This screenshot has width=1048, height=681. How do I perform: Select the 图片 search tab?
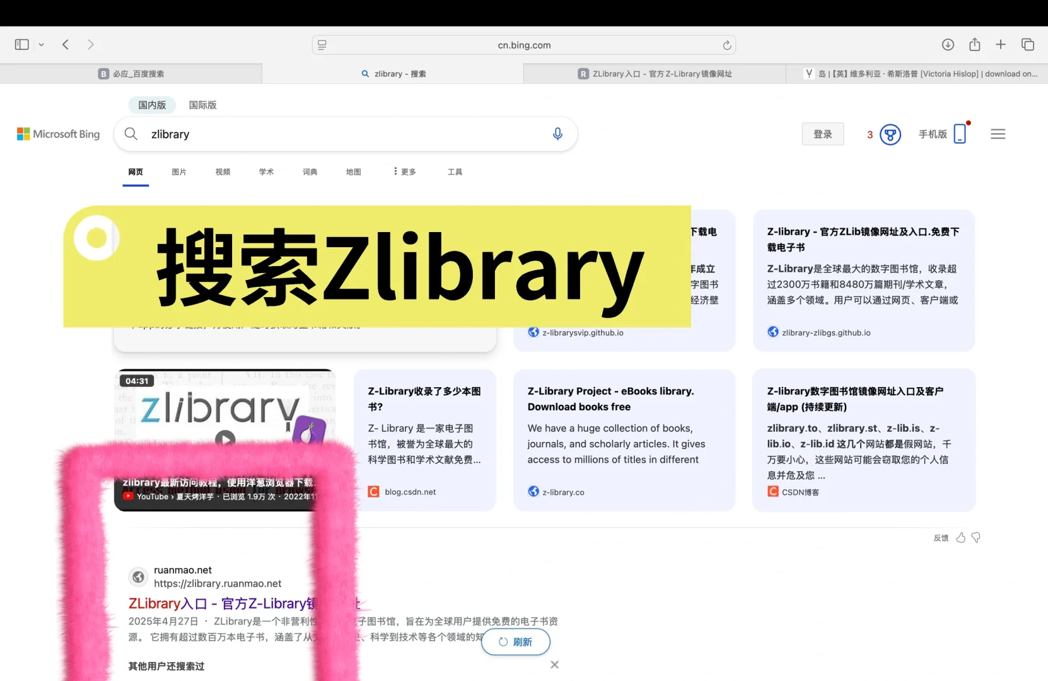(x=179, y=172)
